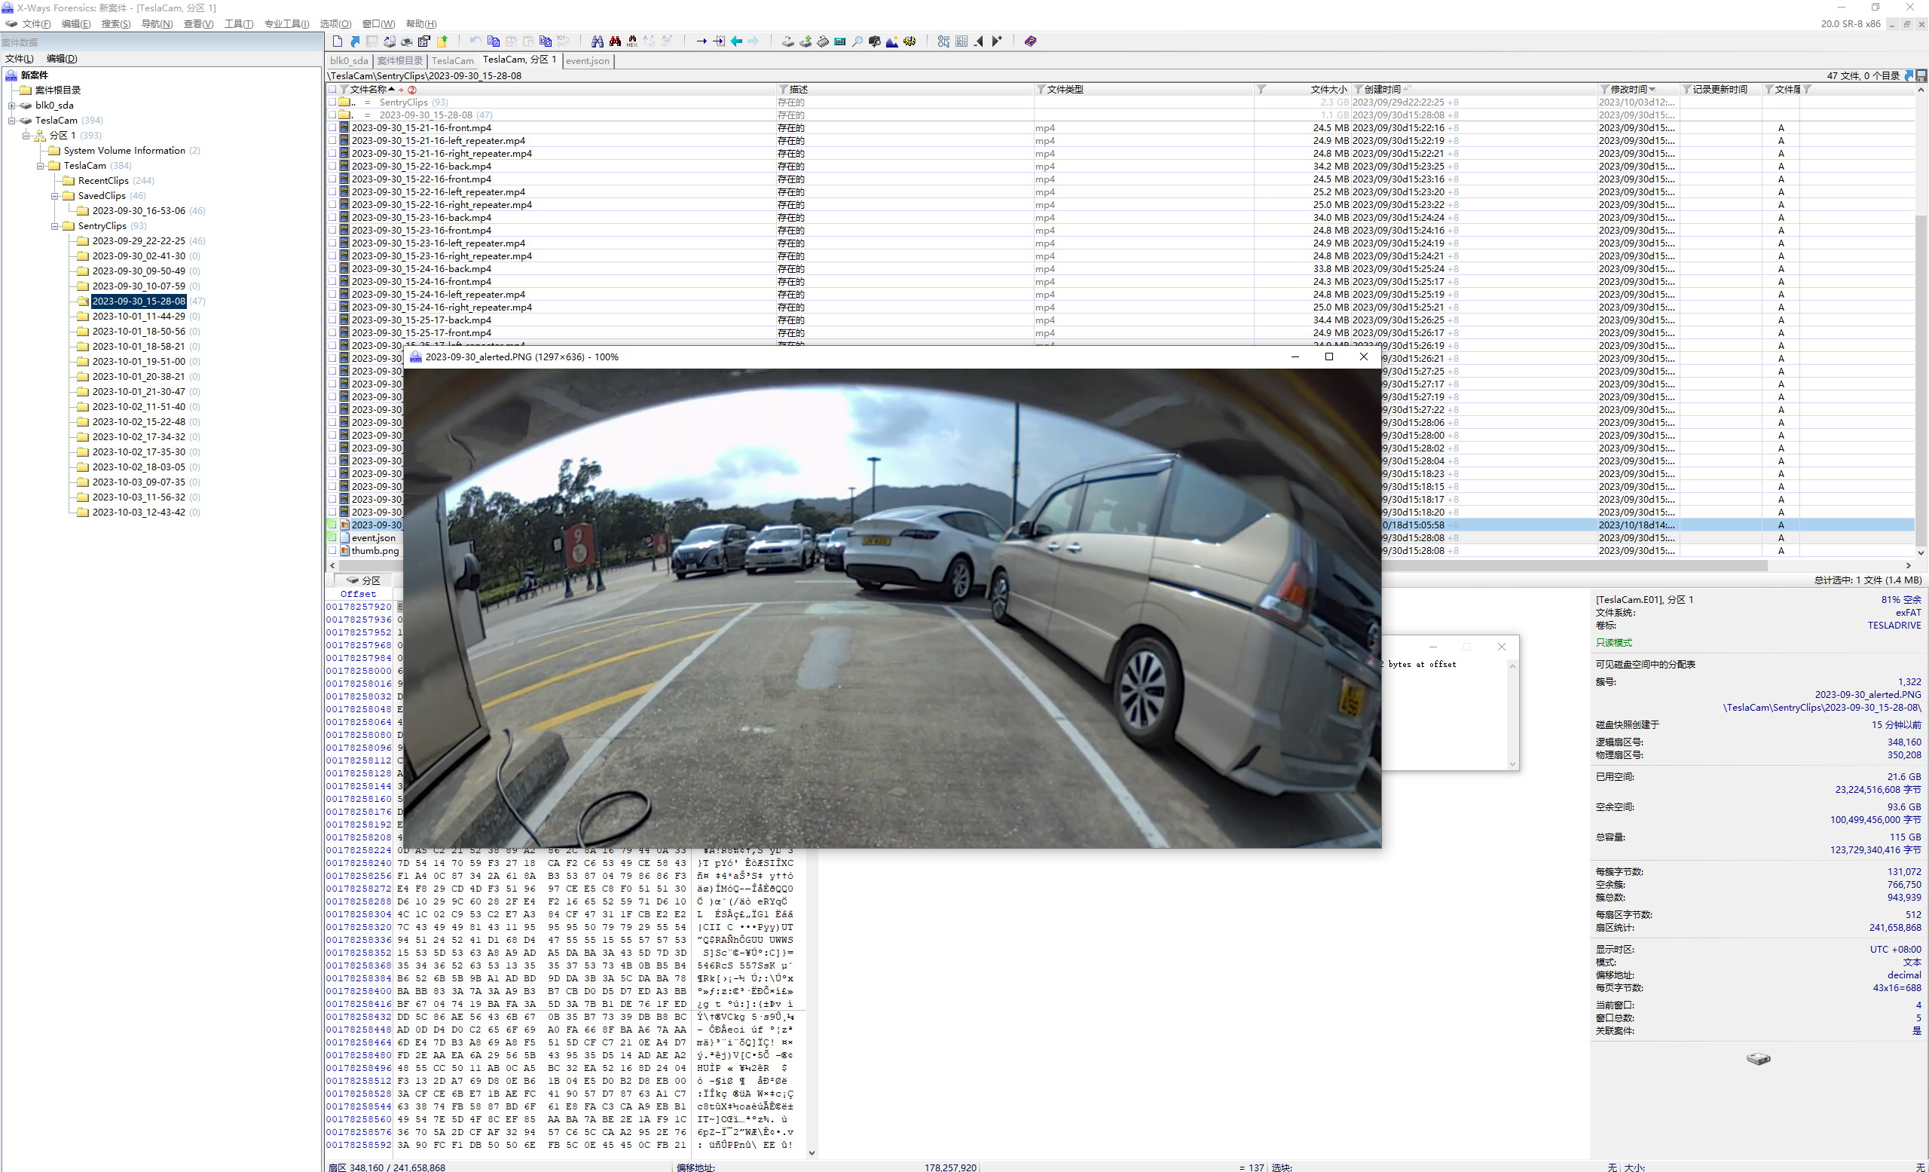1929x1172 pixels.
Task: Open the 文件类型 column filter funnel
Action: point(1041,89)
